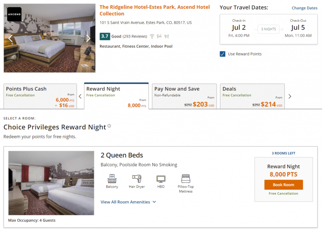Uncheck the Use Reward Points checkbox

(x=222, y=54)
